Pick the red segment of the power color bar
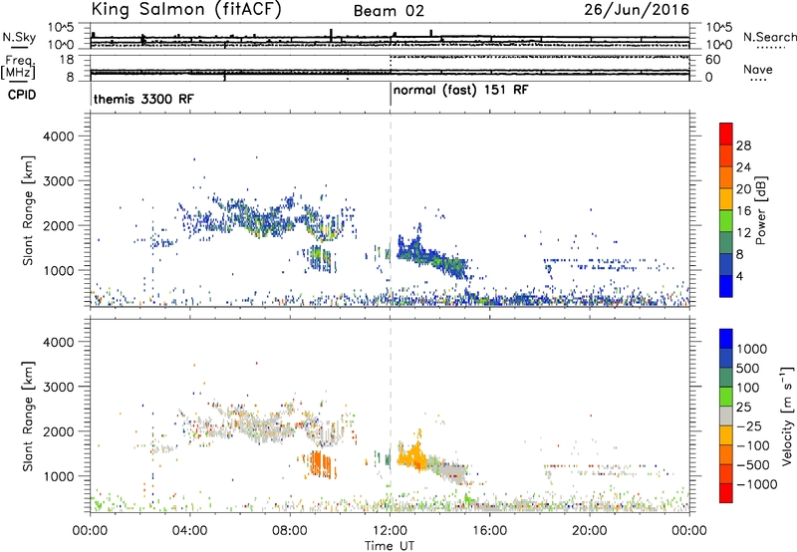Image resolution: width=797 pixels, height=552 pixels. (x=726, y=134)
